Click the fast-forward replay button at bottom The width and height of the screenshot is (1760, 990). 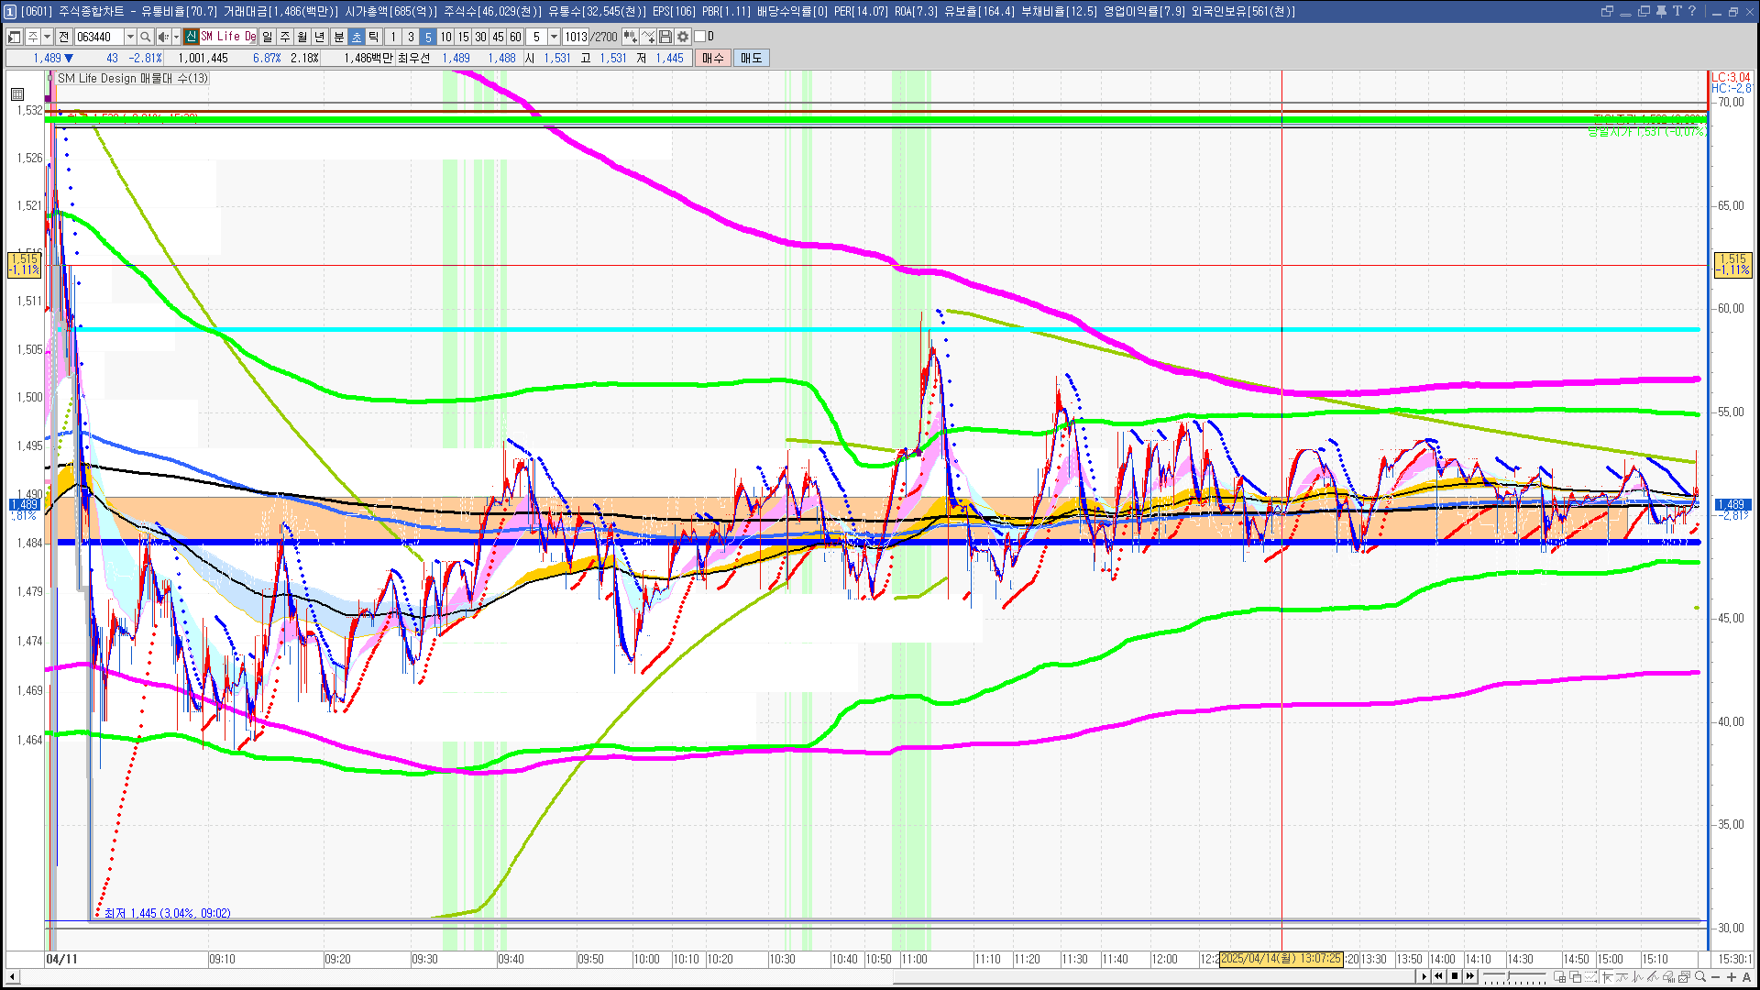click(1470, 976)
